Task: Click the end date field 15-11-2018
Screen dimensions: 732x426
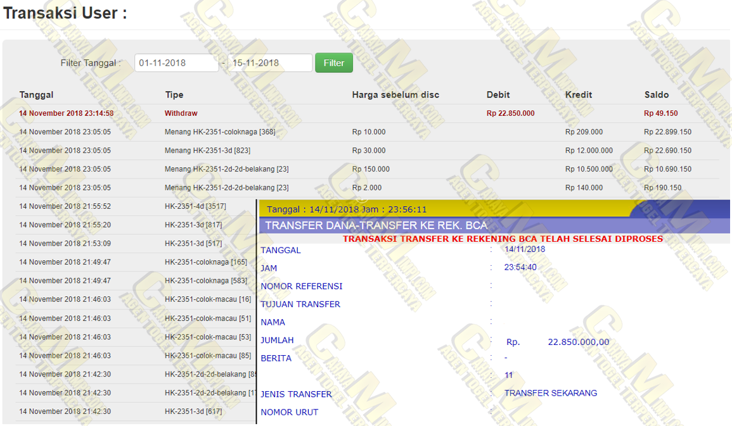Action: coord(270,63)
